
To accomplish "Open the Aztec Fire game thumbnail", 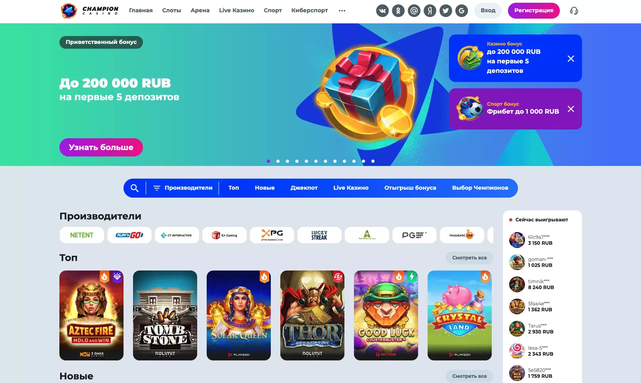I will pyautogui.click(x=91, y=315).
